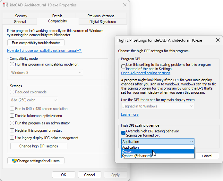Click the shield icon on Change settings for all users
The image size is (223, 181).
14,161
